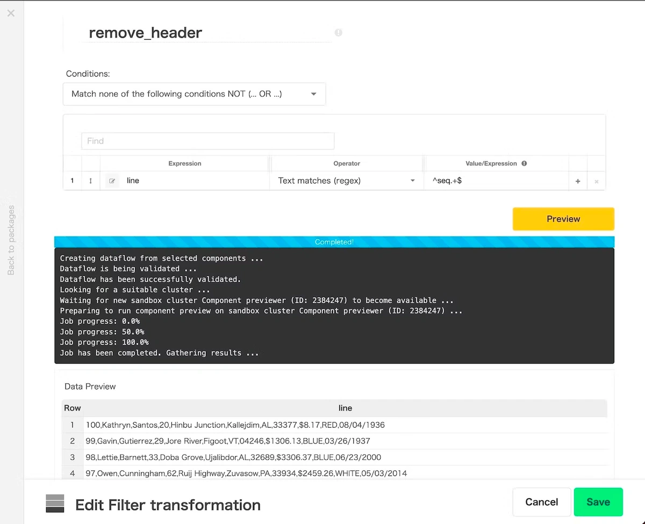Save the filter transformation
Screen dimensions: 645x524
(x=598, y=502)
